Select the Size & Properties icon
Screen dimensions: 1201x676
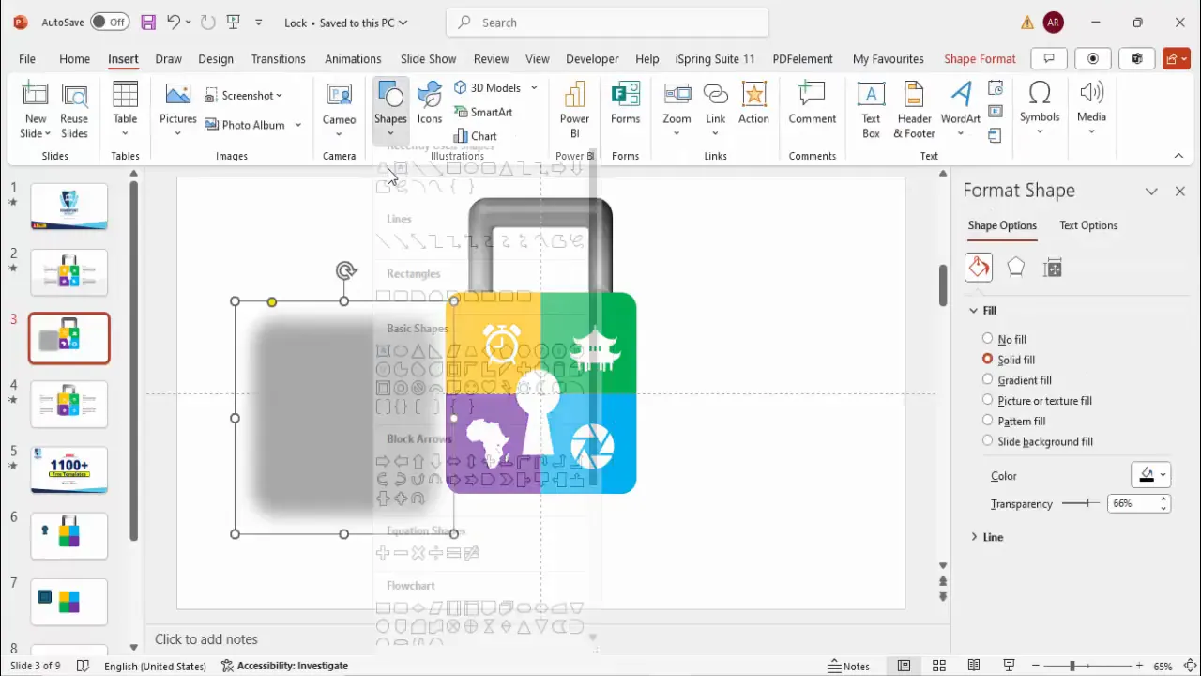pos(1053,269)
